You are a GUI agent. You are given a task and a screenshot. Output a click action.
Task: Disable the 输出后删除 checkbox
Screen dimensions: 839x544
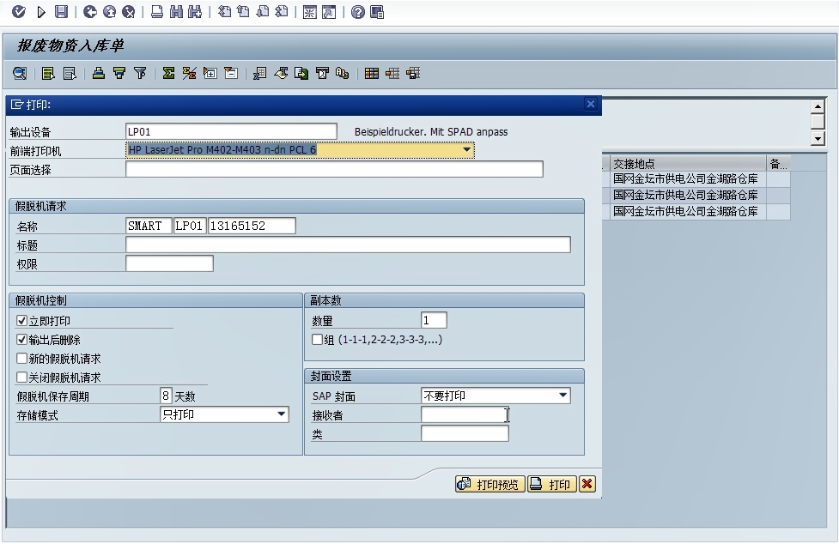pos(22,340)
